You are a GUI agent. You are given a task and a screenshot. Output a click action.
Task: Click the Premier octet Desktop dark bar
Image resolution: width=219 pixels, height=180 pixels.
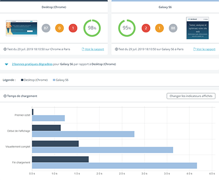33,112
